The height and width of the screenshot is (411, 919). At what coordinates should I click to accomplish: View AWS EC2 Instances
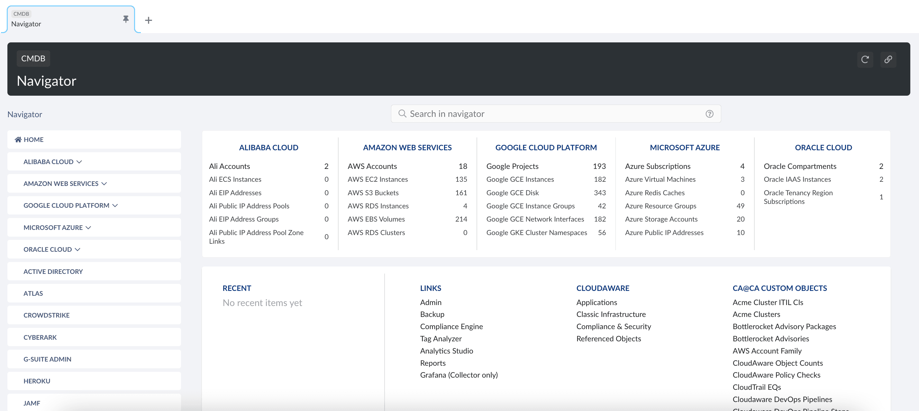point(378,179)
